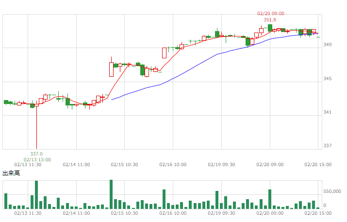347x222 pixels.
Task: Click the 0 volume axis value
Action: point(325,205)
